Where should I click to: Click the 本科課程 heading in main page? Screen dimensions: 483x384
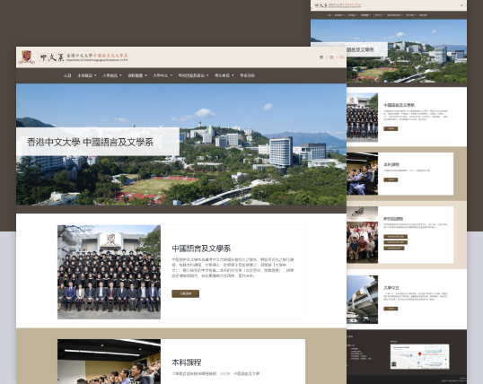[187, 362]
